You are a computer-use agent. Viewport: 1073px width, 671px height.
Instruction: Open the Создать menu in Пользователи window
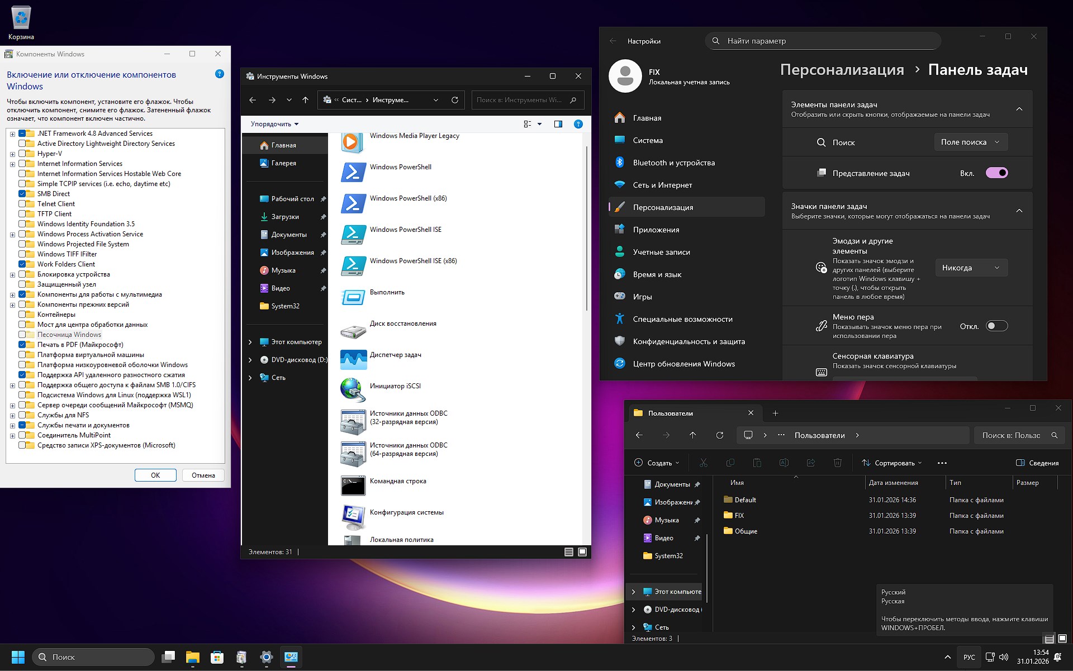657,463
